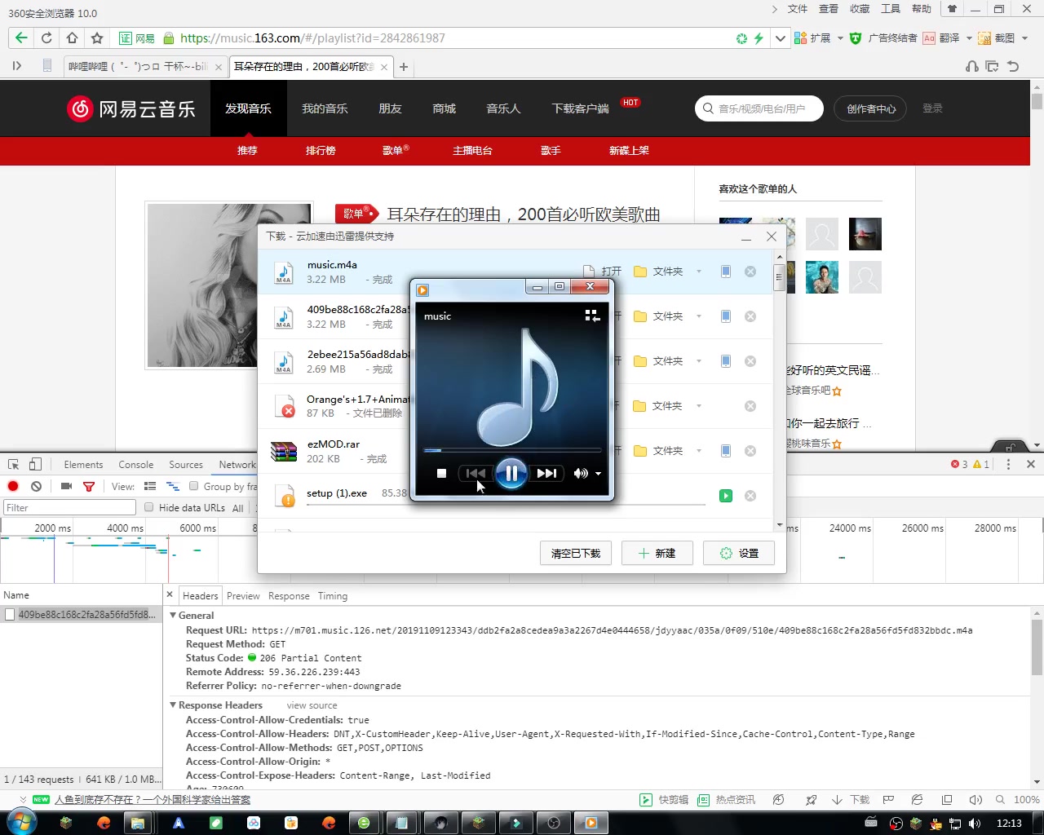Image resolution: width=1044 pixels, height=835 pixels.
Task: Mute the music player volume
Action: [x=581, y=473]
